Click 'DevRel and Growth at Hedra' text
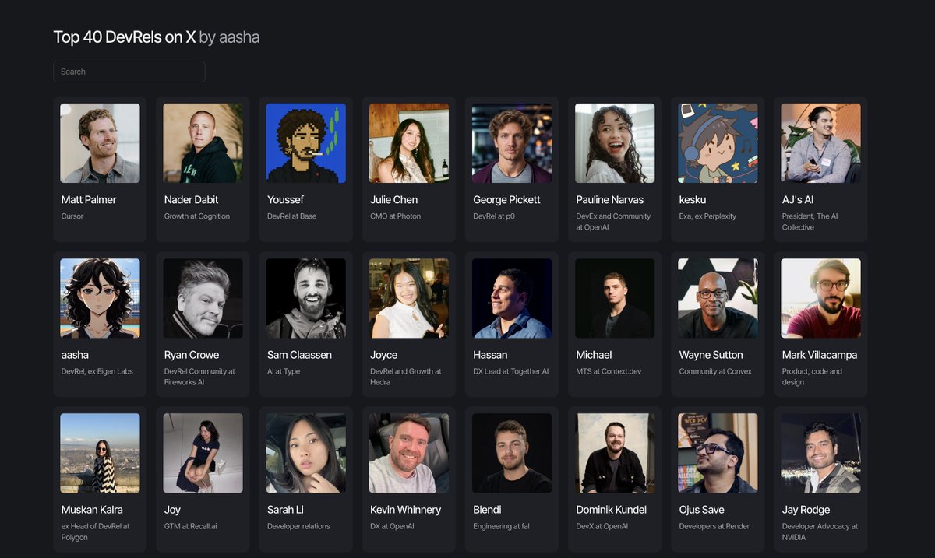 point(406,377)
